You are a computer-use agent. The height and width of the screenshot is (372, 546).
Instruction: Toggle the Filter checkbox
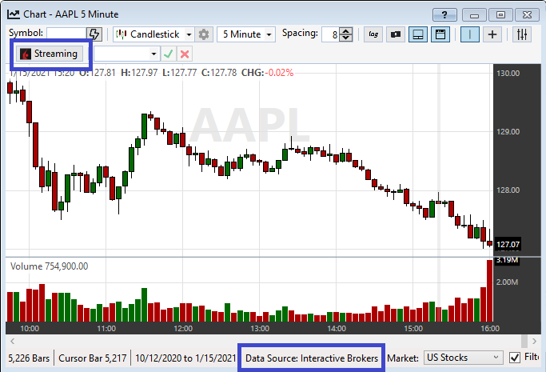515,358
